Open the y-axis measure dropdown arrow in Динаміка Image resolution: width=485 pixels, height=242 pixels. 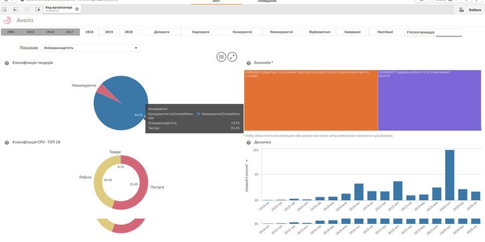point(247,161)
